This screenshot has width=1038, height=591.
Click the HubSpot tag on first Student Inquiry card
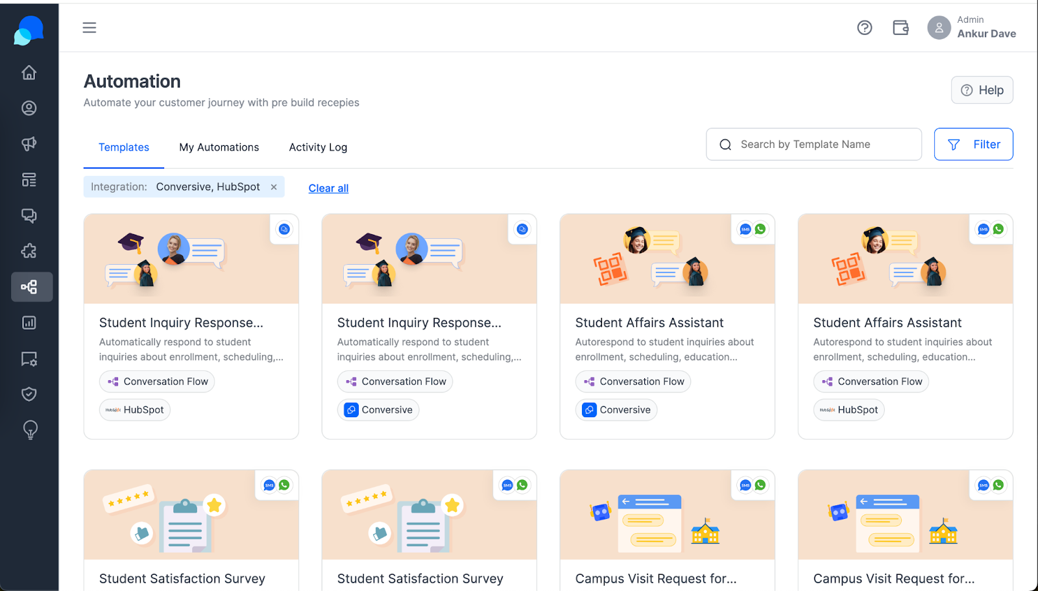click(135, 410)
